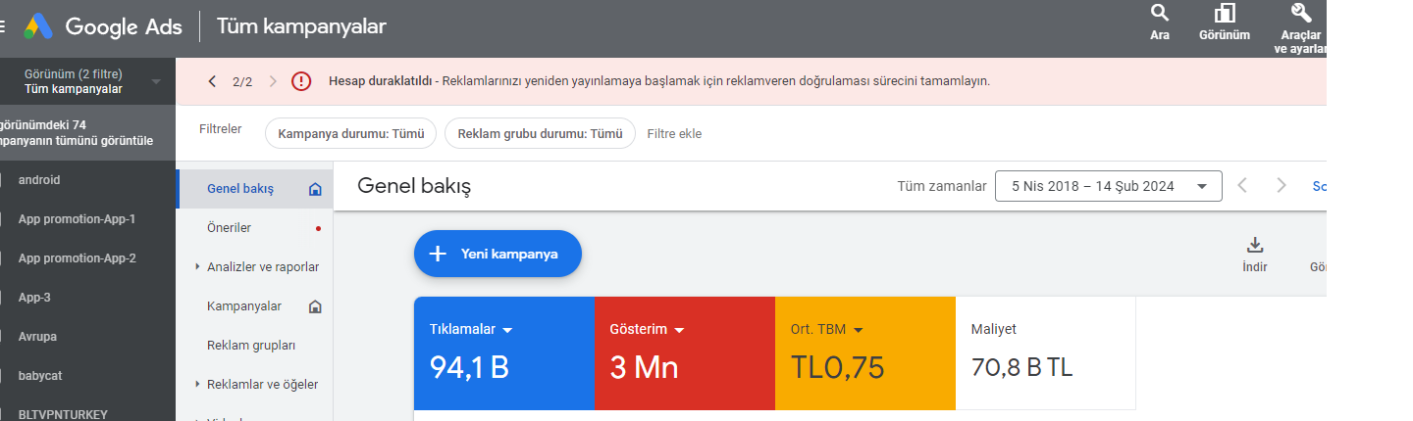Click the red Gösterim scorecard
The height and width of the screenshot is (421, 1413).
tap(685, 353)
